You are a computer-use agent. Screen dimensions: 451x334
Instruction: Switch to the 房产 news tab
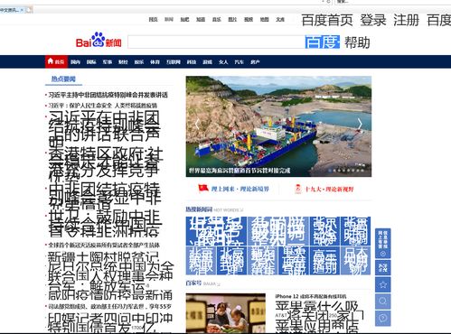255,62
